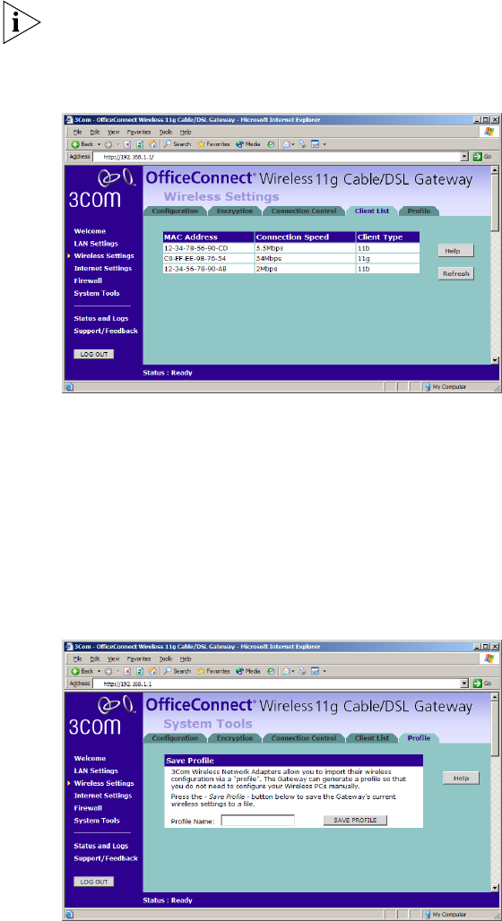Click LOG OUT in the lower browser window
The image size is (502, 921).
(93, 882)
